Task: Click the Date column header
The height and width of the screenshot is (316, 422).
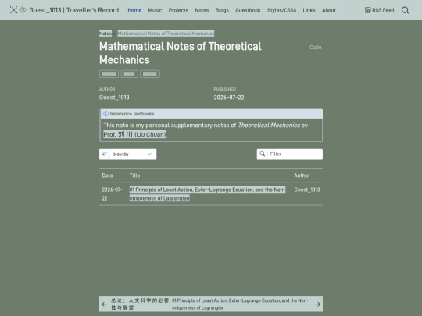Action: pos(107,176)
